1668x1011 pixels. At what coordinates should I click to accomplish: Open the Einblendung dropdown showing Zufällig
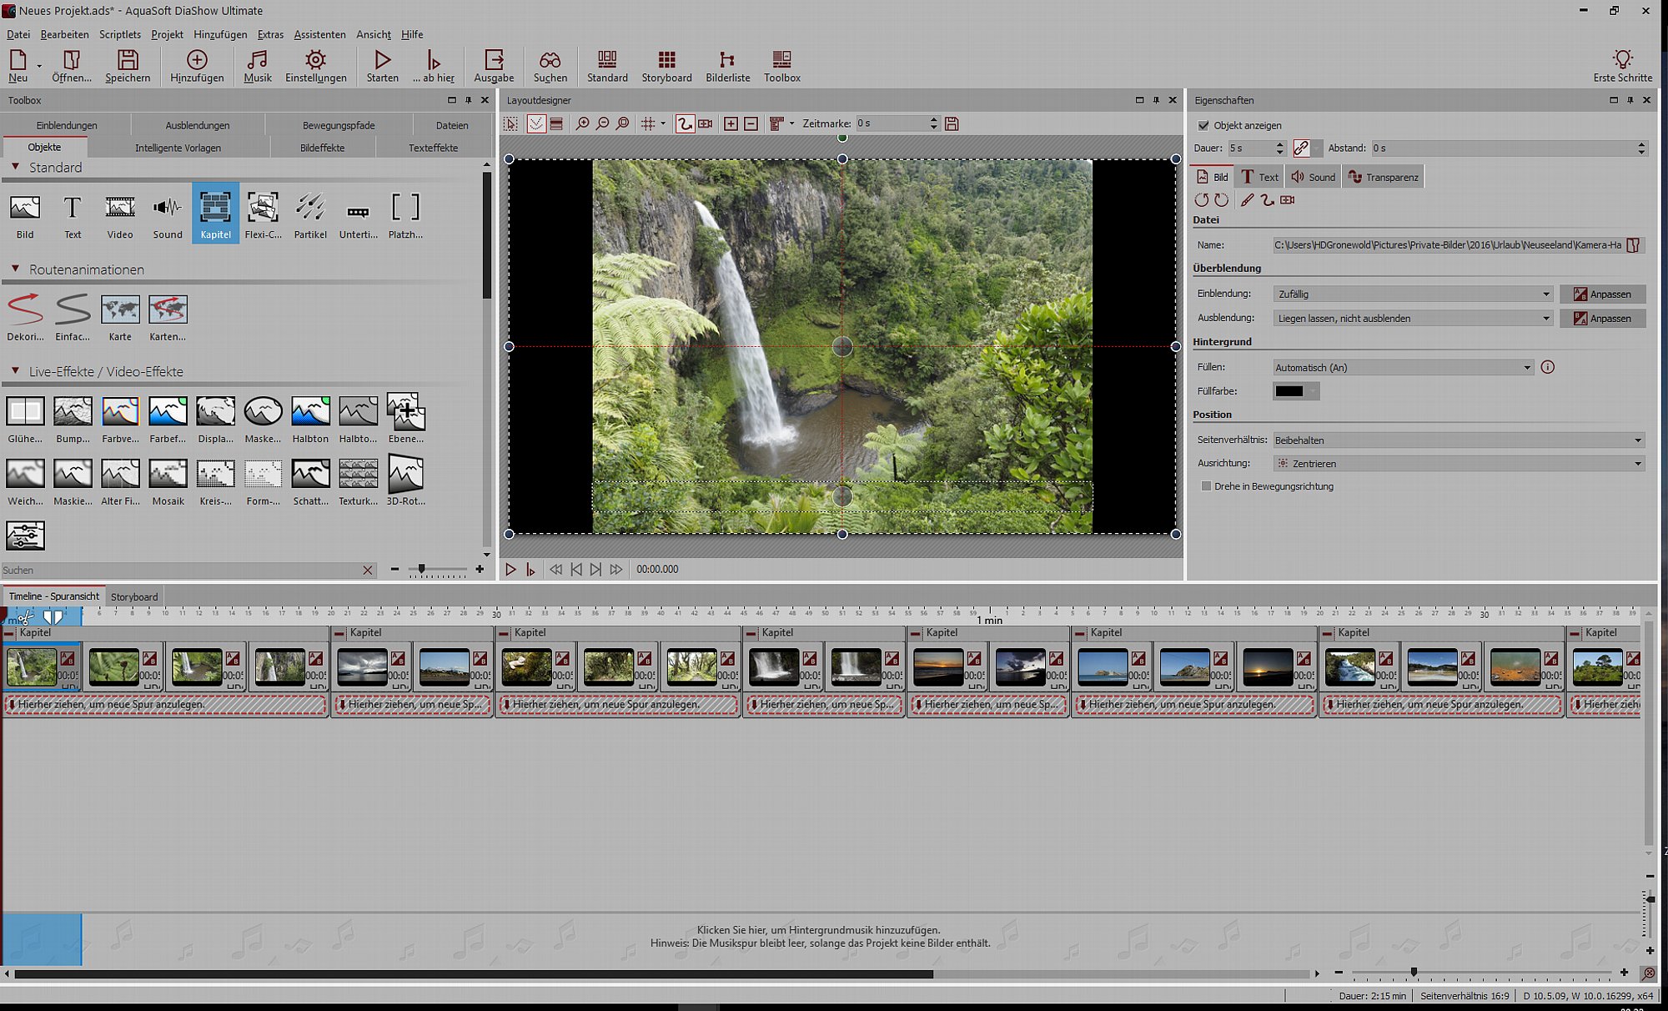pyautogui.click(x=1413, y=294)
